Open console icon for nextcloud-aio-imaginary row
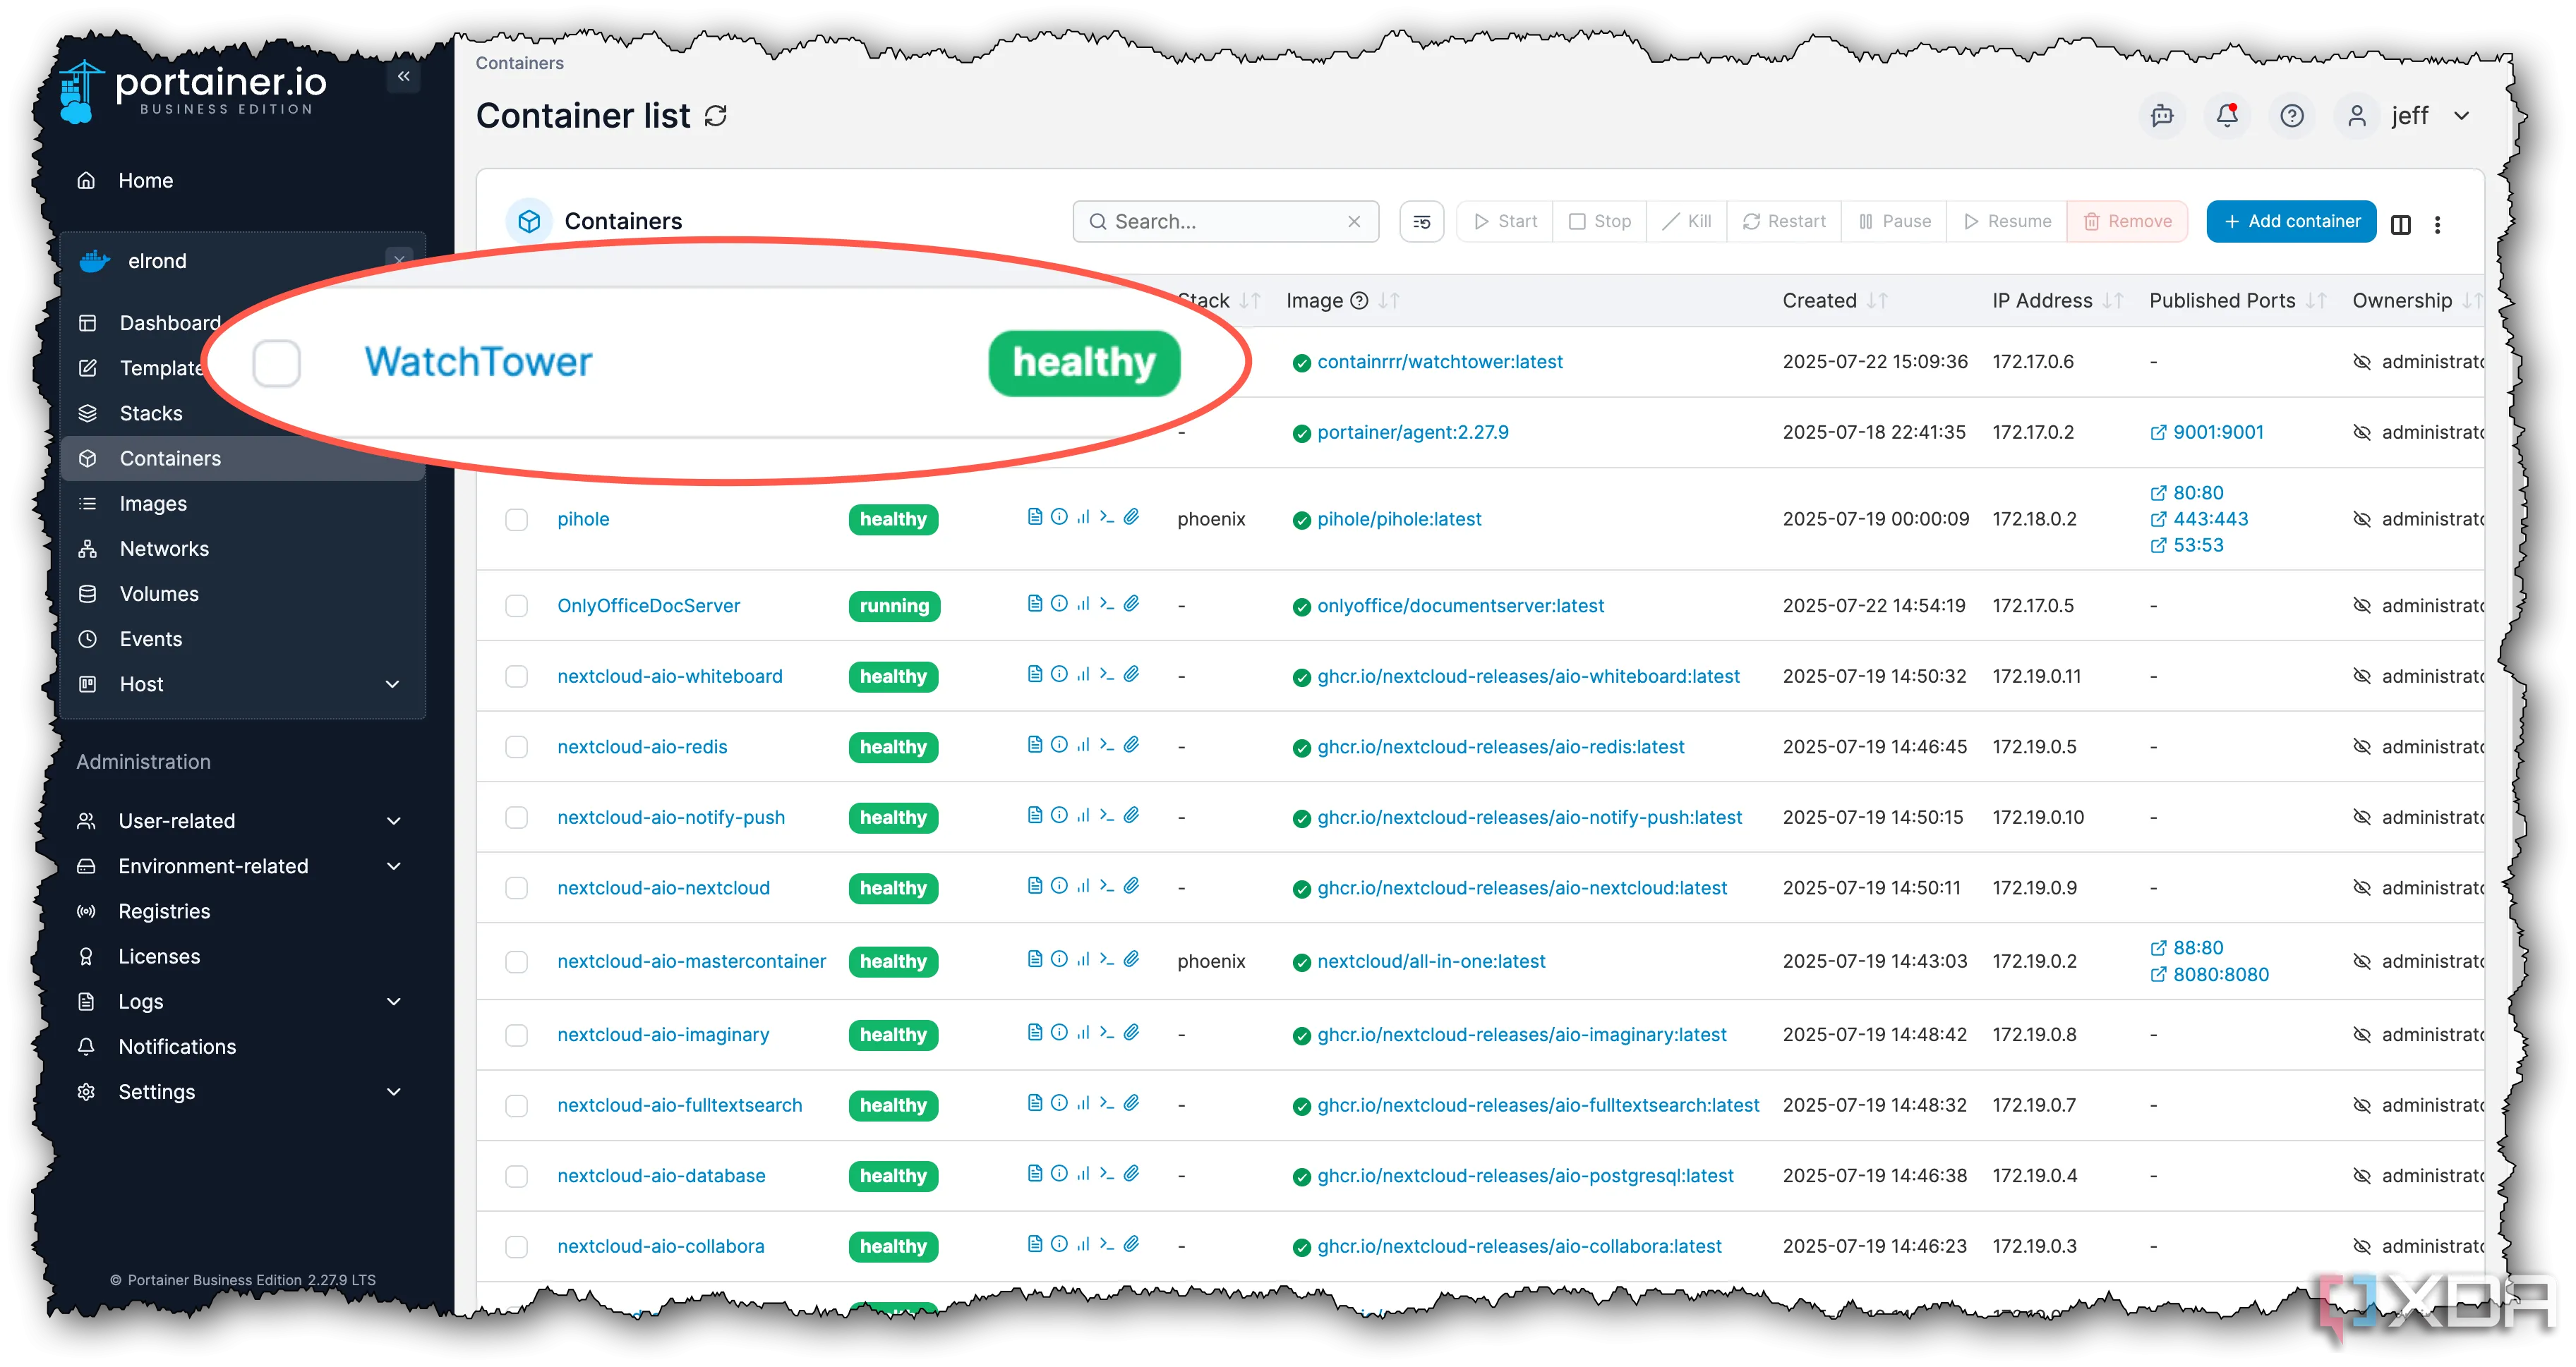 click(1107, 1032)
